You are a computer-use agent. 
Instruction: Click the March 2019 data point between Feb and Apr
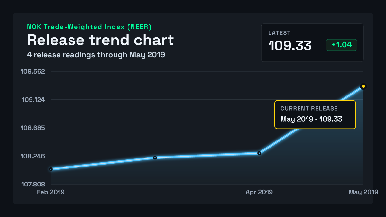pyautogui.click(x=155, y=158)
